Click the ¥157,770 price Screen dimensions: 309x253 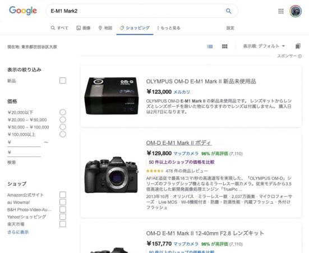(159, 243)
